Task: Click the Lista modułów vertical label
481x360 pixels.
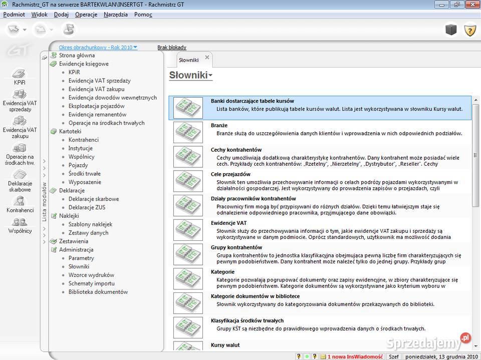Action: (45, 202)
